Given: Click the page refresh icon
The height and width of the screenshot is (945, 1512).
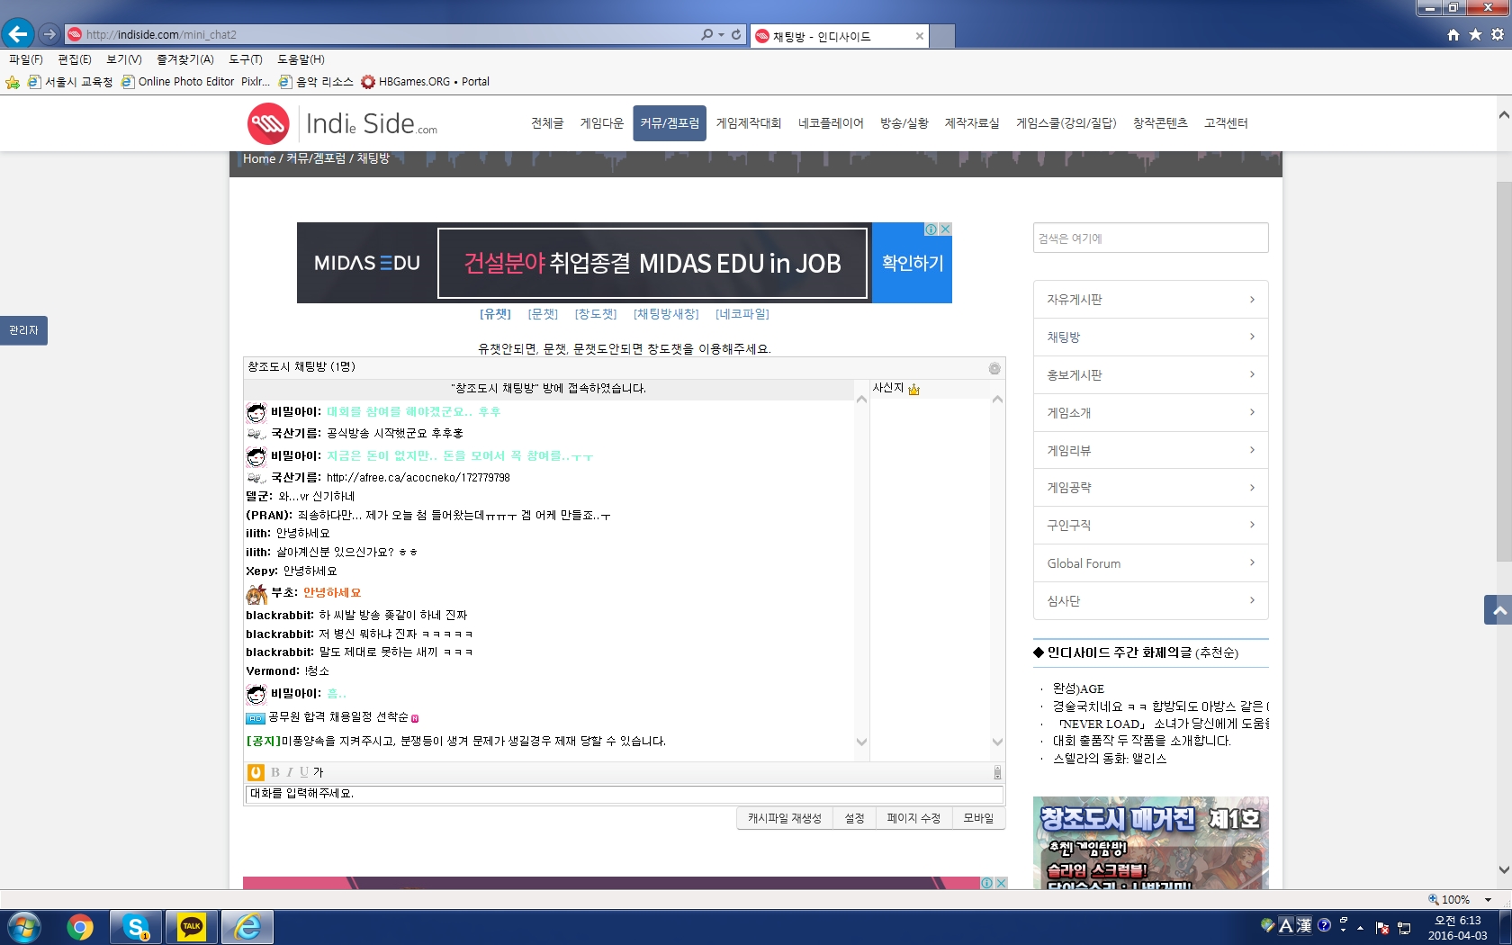Looking at the screenshot, I should point(736,34).
